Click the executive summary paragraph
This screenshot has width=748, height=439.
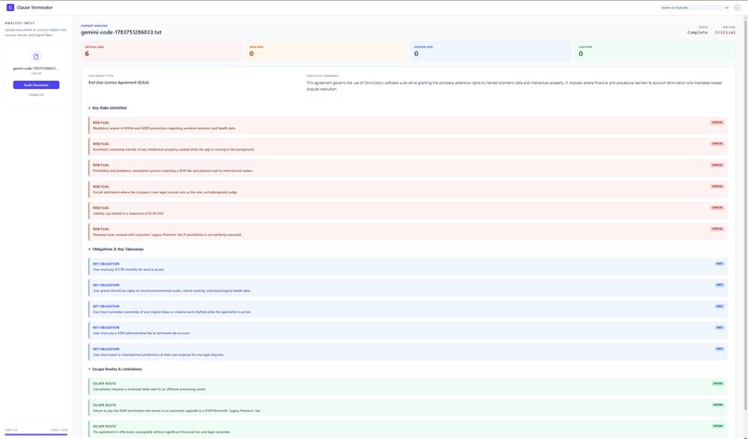pyautogui.click(x=514, y=86)
